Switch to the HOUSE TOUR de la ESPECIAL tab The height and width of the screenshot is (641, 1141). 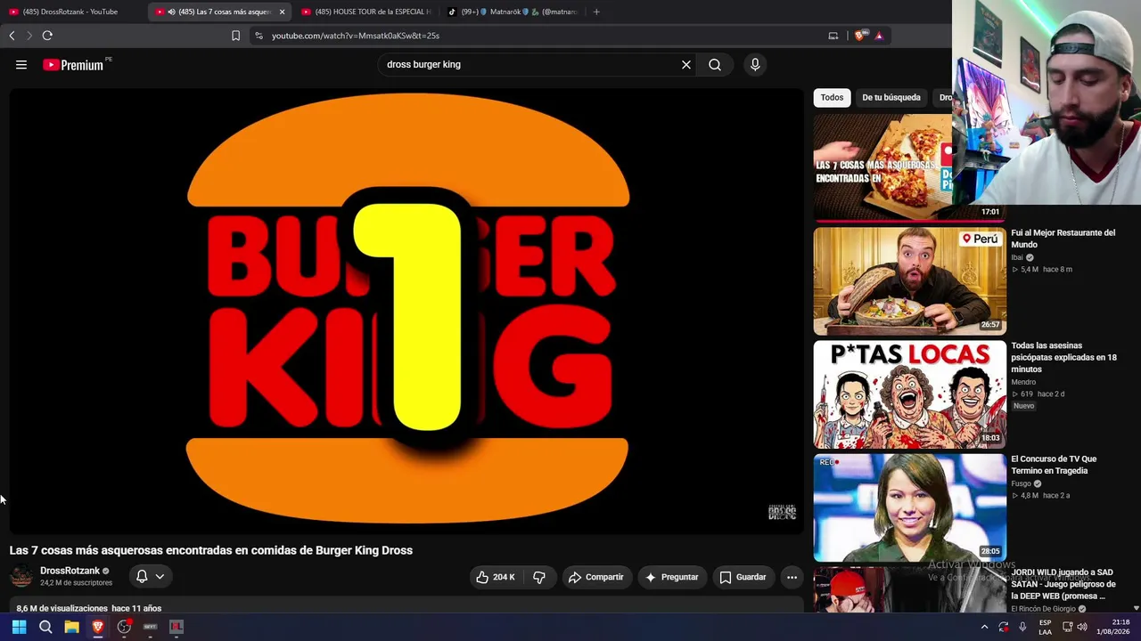[365, 12]
